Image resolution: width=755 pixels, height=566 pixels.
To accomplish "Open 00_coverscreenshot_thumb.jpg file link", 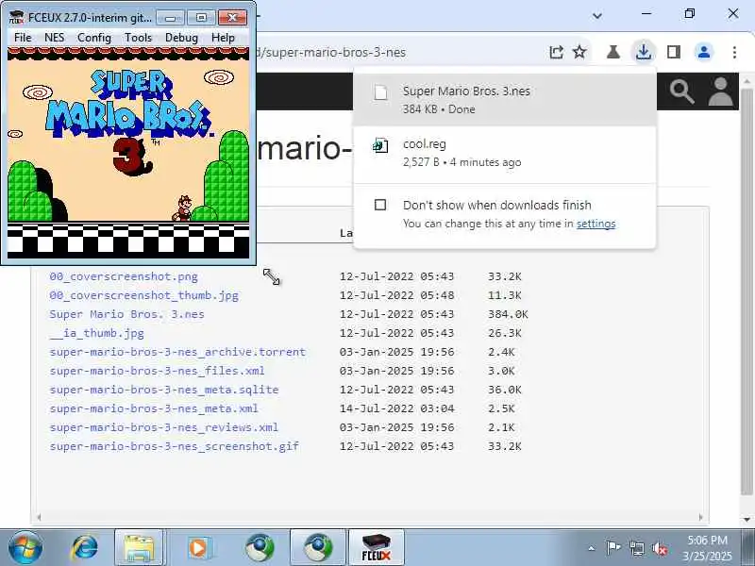I will 144,295.
